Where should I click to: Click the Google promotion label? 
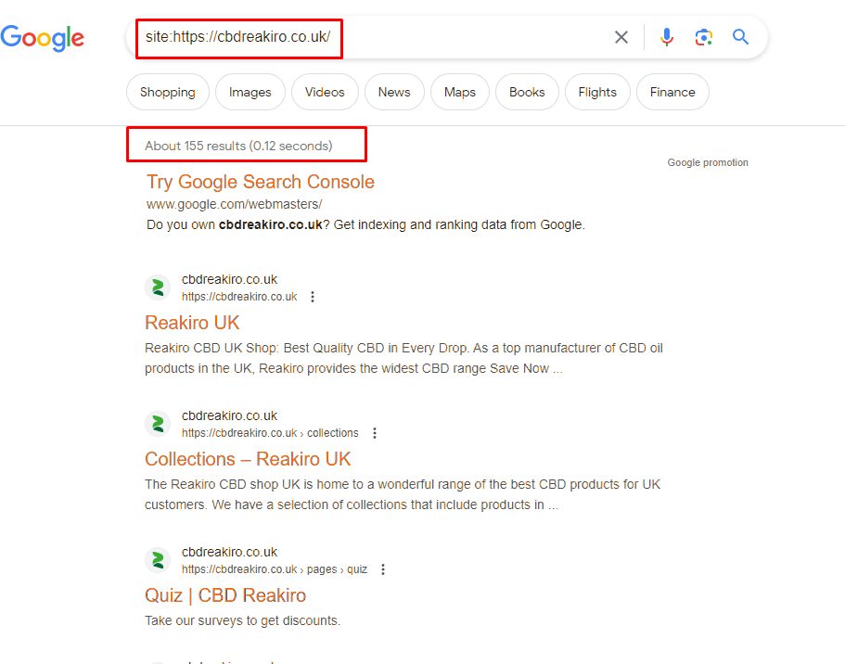click(x=708, y=162)
